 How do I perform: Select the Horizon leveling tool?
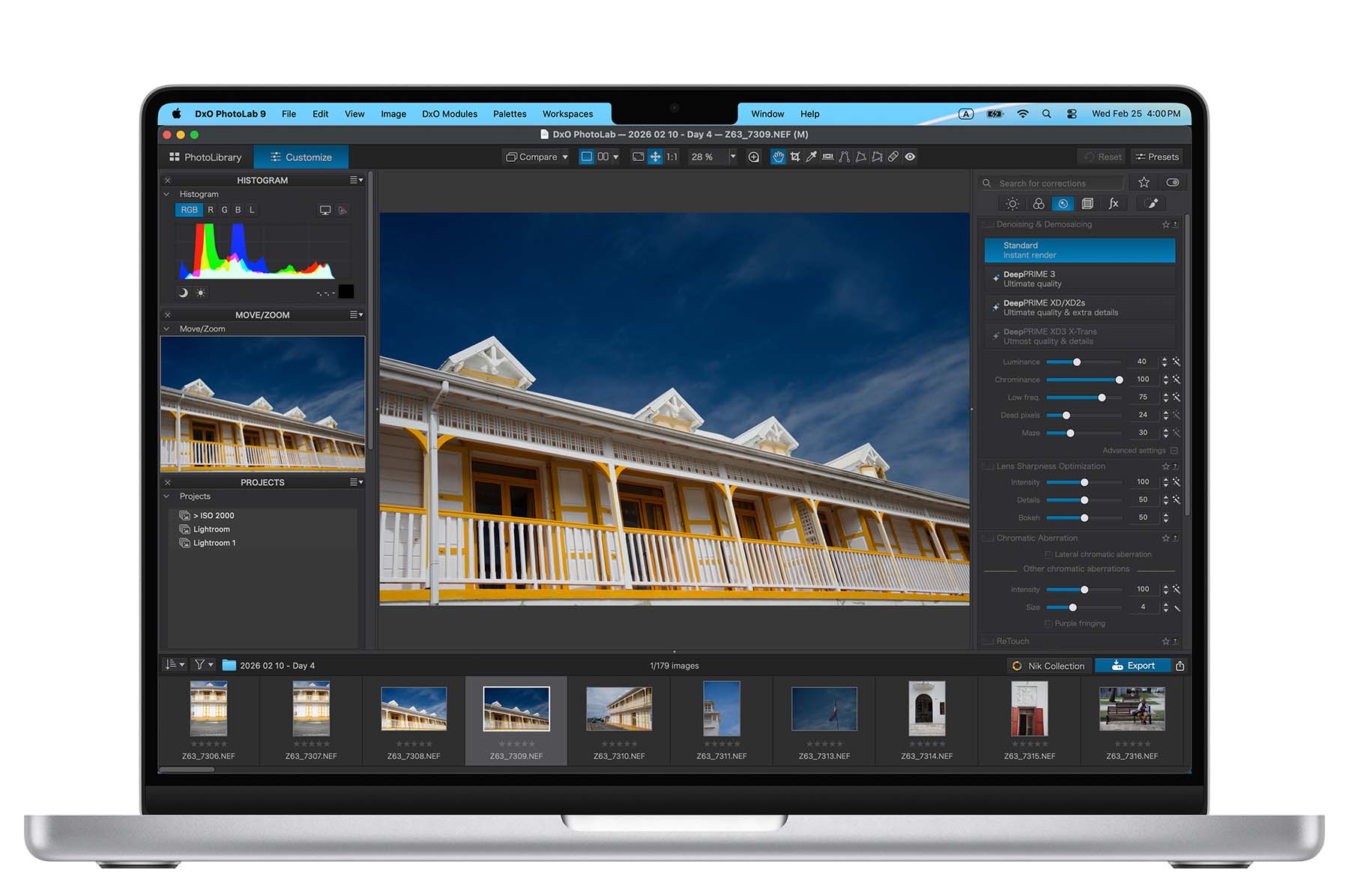[x=827, y=156]
